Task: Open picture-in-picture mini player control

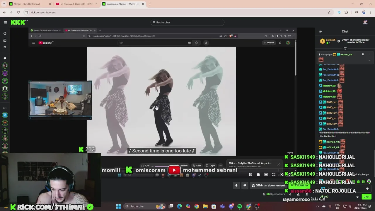Action: (250, 174)
